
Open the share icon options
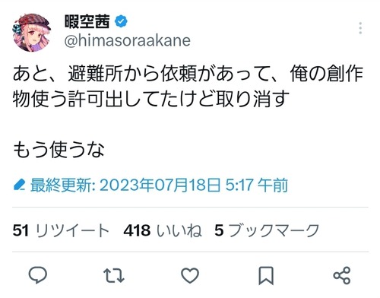pos(342,275)
